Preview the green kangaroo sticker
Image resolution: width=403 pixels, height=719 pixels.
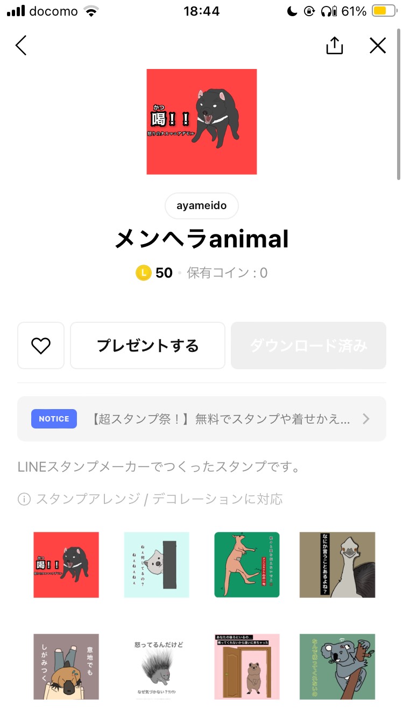tap(247, 564)
